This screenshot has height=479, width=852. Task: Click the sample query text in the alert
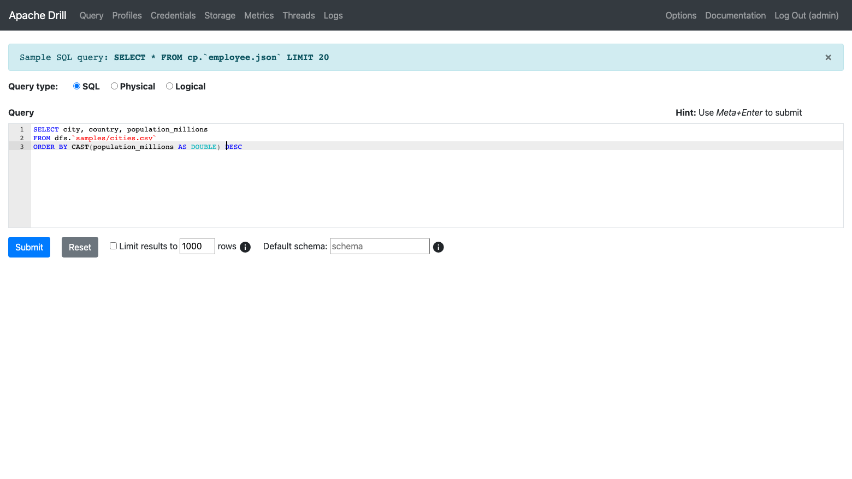coord(221,57)
